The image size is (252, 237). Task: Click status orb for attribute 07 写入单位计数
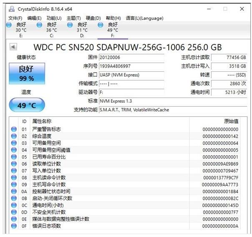[14, 171]
